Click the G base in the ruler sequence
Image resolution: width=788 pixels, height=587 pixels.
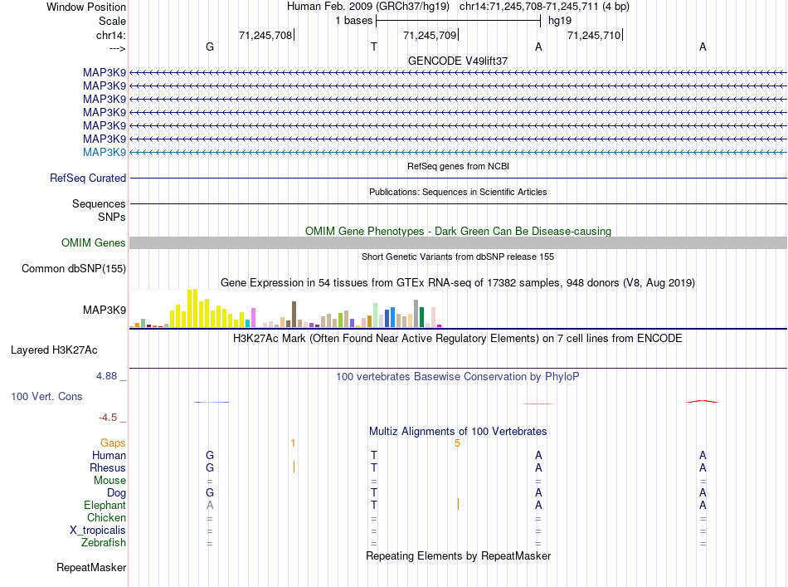[x=210, y=46]
